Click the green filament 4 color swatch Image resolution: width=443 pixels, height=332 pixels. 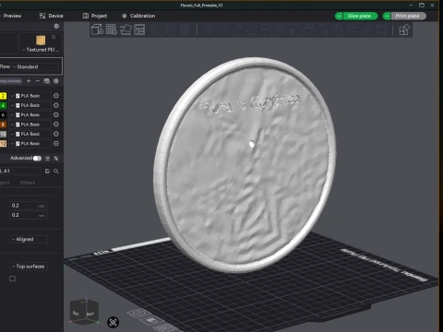click(x=3, y=105)
